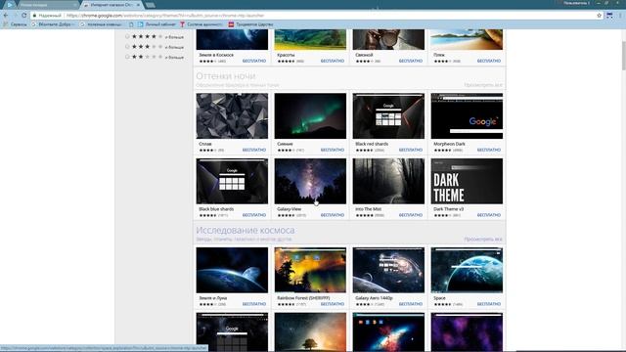
Task: Open the colorful galaxy theme thumbnail in last row
Action: (388, 332)
